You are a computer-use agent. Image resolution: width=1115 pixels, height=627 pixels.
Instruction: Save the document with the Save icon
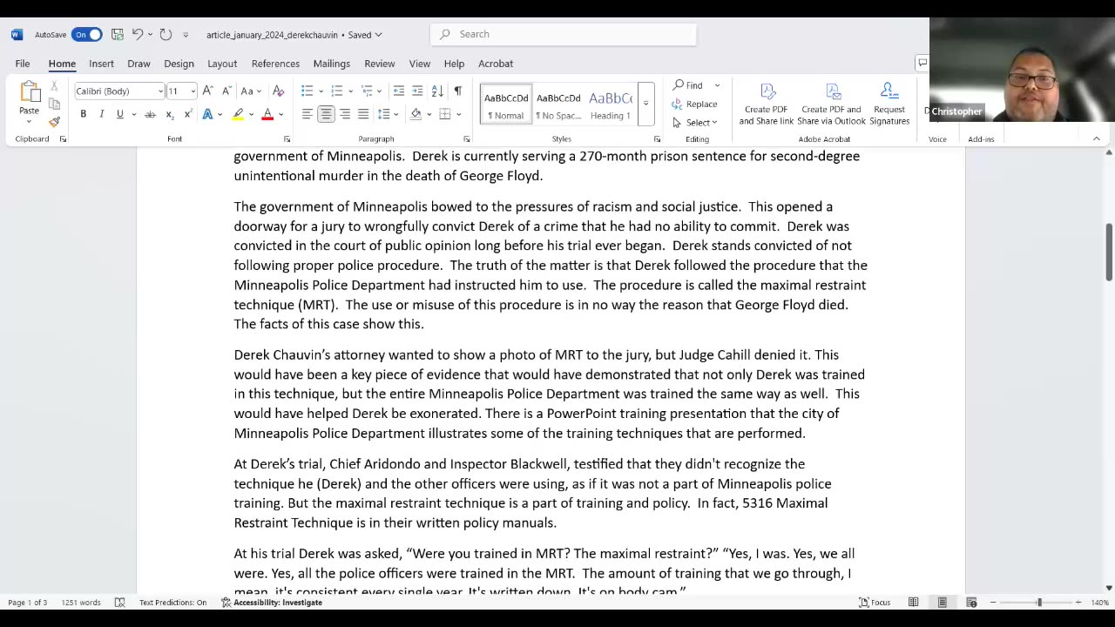click(118, 35)
